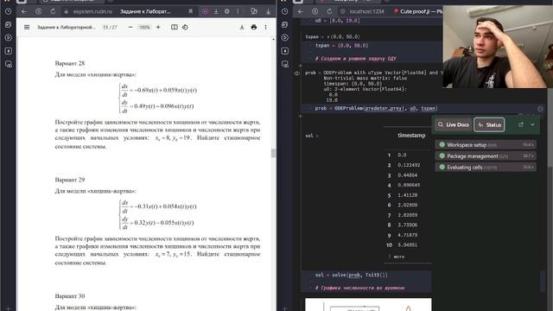Click the run button on the ODEProblem cell
This screenshot has height=311, width=553.
coord(540,109)
